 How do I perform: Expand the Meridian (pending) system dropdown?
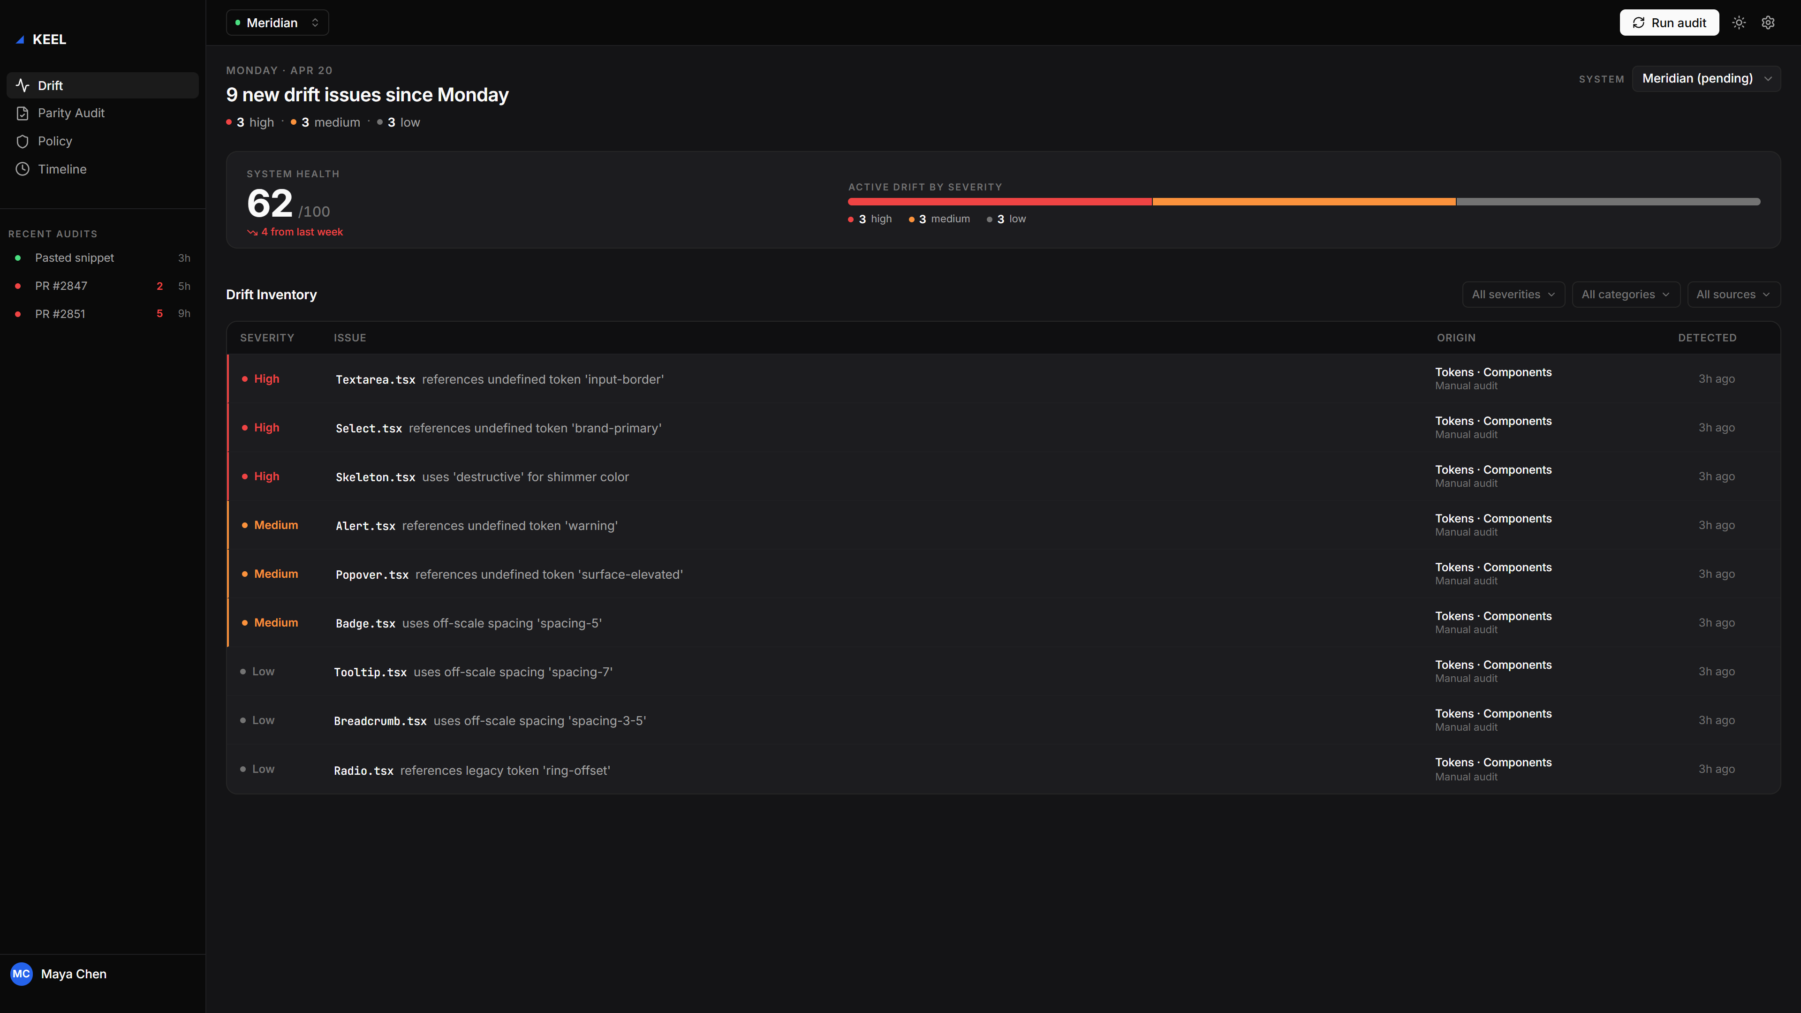(x=1706, y=78)
